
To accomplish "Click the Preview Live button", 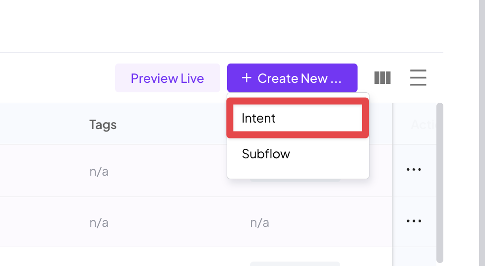I will coord(167,78).
